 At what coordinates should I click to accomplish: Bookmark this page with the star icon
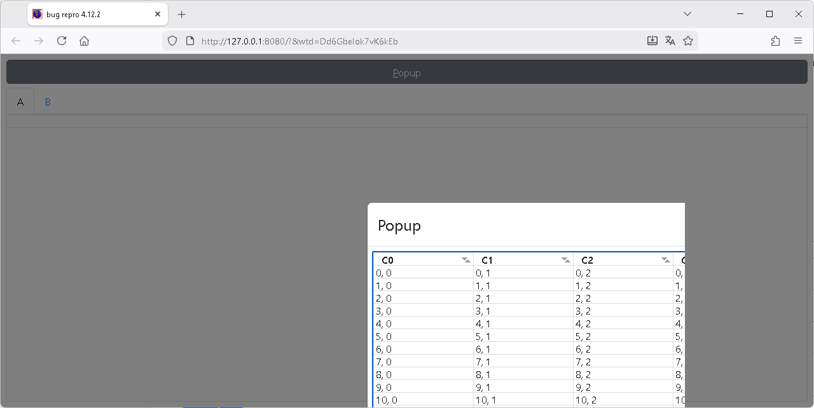click(x=687, y=41)
